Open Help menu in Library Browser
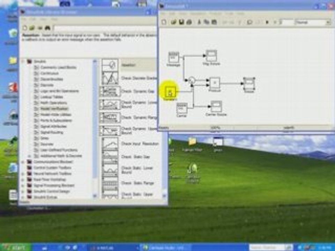The height and width of the screenshot is (251, 335). (x=54, y=20)
